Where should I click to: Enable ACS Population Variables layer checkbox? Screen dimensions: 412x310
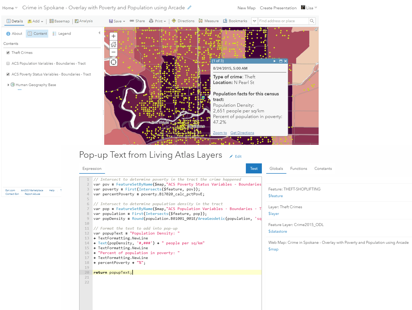point(8,63)
